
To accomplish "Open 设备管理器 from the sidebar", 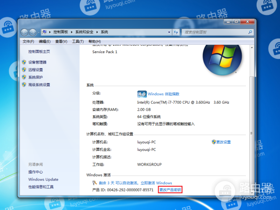I will 37,62.
